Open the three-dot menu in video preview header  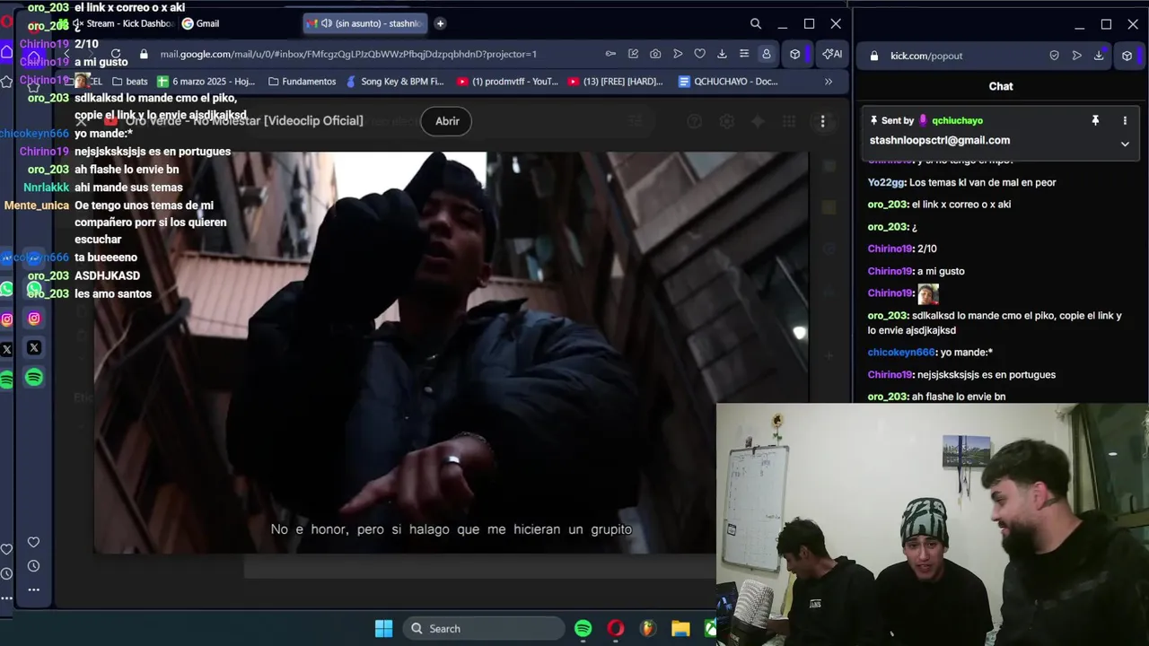[822, 121]
